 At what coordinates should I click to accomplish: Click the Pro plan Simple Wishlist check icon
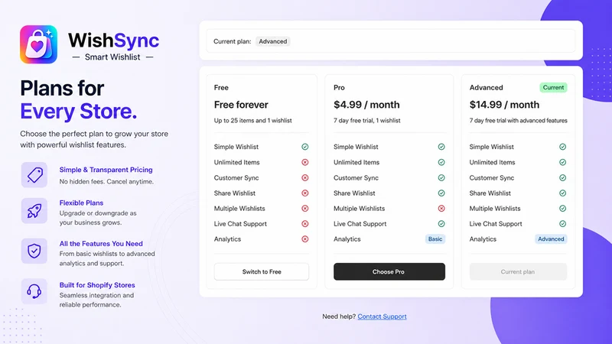click(x=441, y=147)
